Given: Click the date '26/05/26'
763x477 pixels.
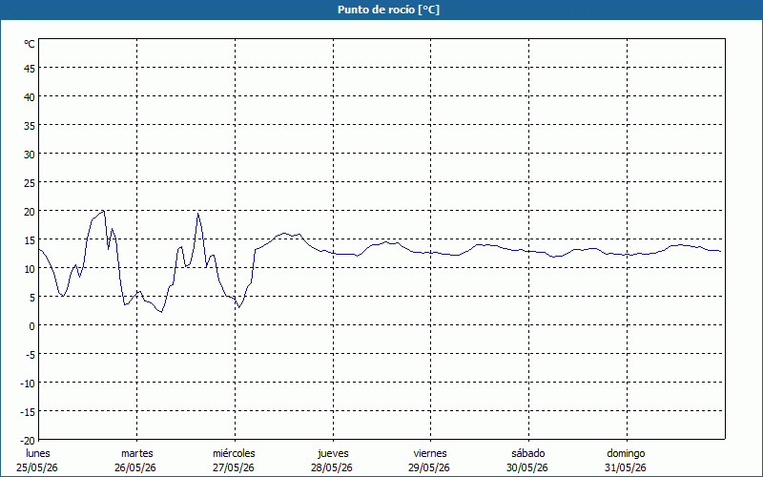Looking at the screenshot, I should coord(135,467).
